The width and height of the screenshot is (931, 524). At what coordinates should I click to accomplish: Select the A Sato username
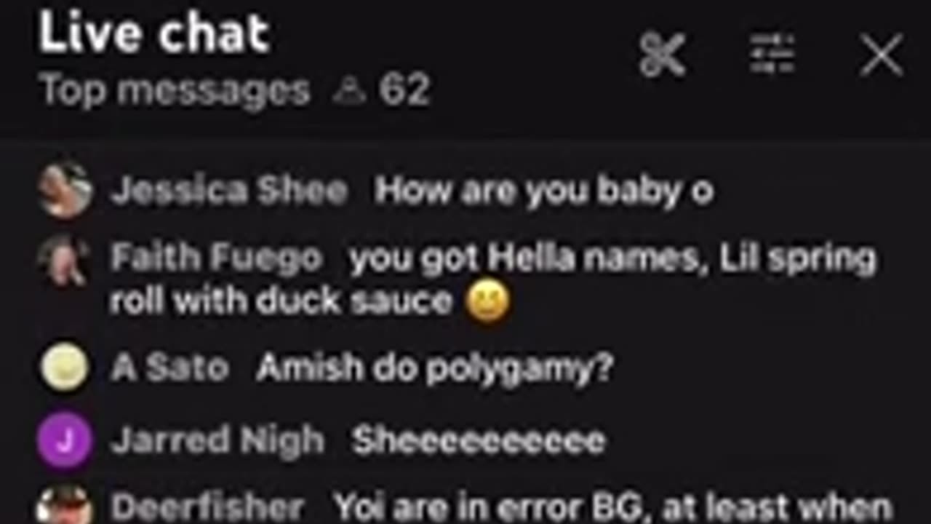coord(169,368)
